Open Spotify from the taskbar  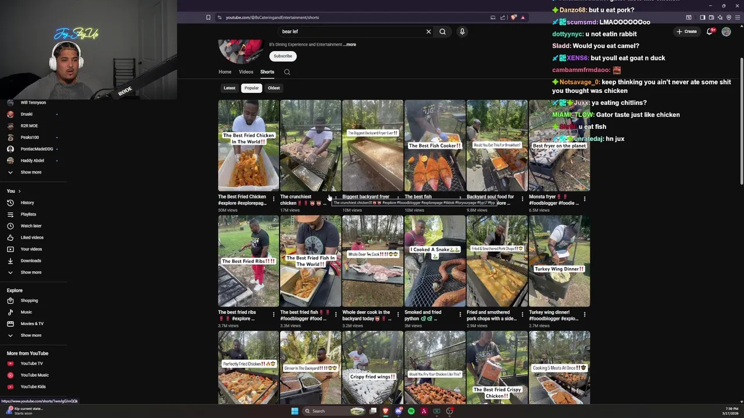(x=411, y=411)
